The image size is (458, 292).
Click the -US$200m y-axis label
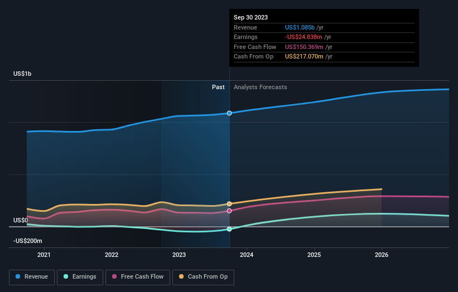[28, 241]
